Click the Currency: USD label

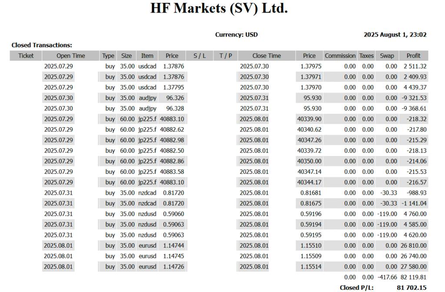point(236,35)
